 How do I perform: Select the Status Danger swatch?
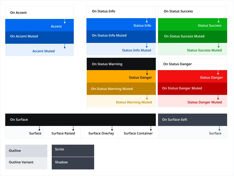[x=192, y=77]
